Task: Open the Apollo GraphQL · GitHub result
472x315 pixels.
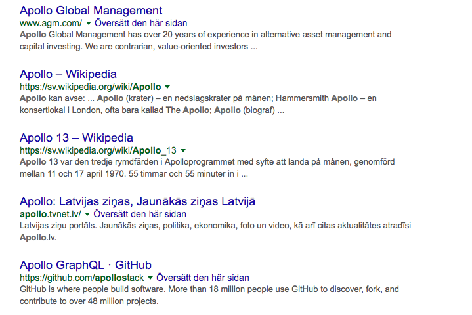Action: [x=85, y=265]
